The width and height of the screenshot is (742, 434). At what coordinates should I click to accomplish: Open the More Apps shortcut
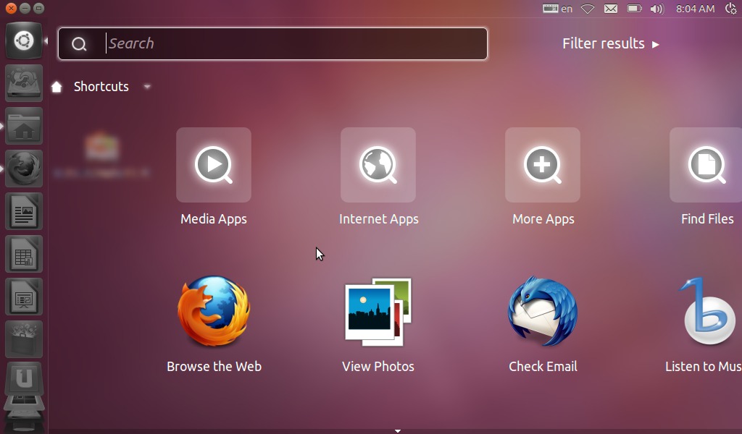click(x=543, y=176)
